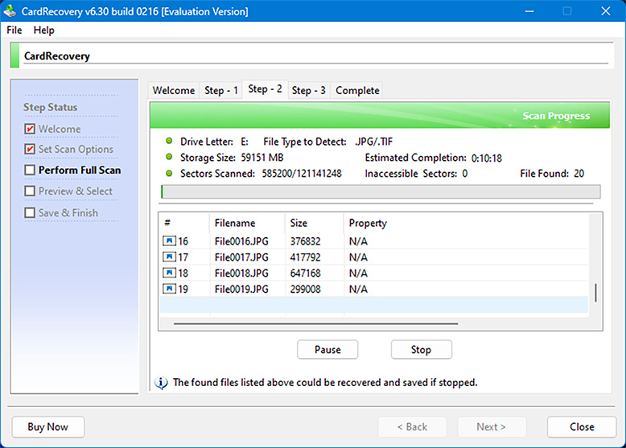The width and height of the screenshot is (626, 448).
Task: Toggle the Preview & Select checkbox
Action: [30, 191]
